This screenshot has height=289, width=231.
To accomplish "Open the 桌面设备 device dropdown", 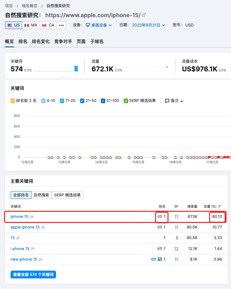I will click(99, 25).
